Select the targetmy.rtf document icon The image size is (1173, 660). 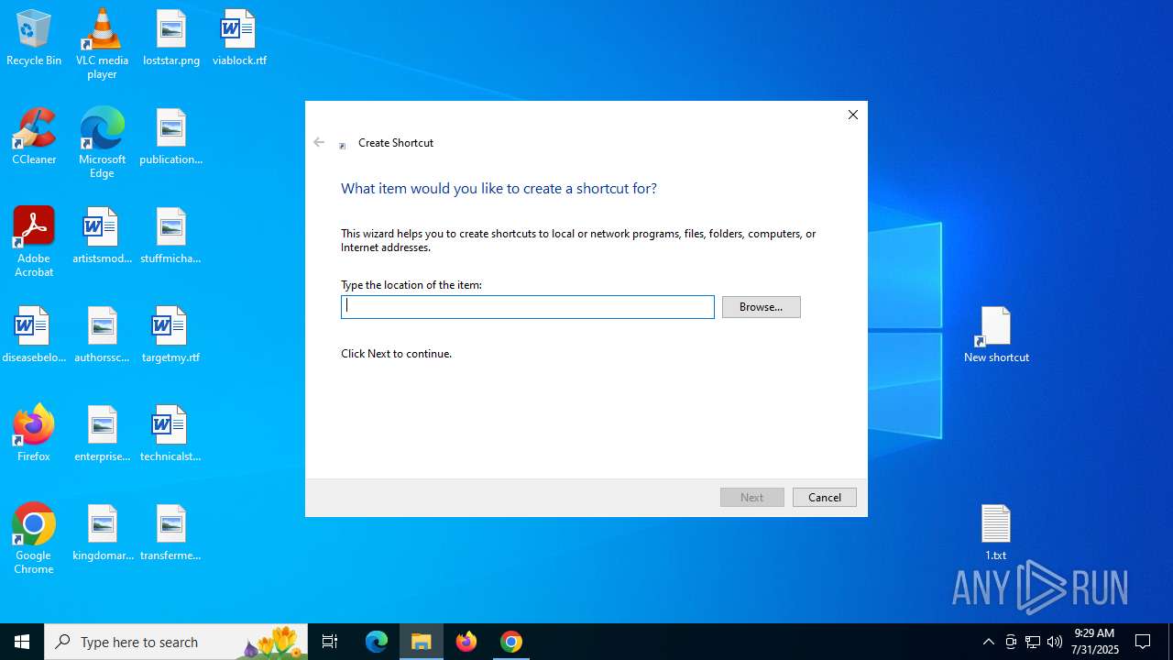pyautogui.click(x=171, y=335)
